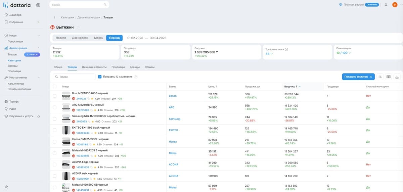Viewport: 403px width, 192px height.
Task: Click diamond icon beside Платная версия
Action: coord(341,5)
